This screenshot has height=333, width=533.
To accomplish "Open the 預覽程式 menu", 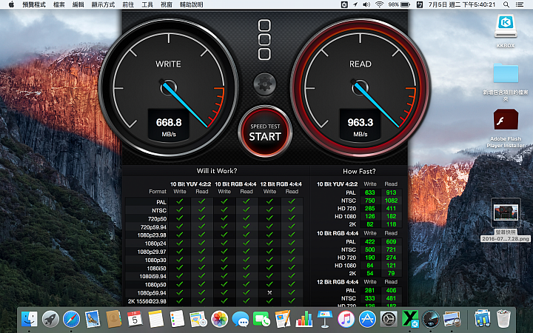I will click(x=33, y=4).
